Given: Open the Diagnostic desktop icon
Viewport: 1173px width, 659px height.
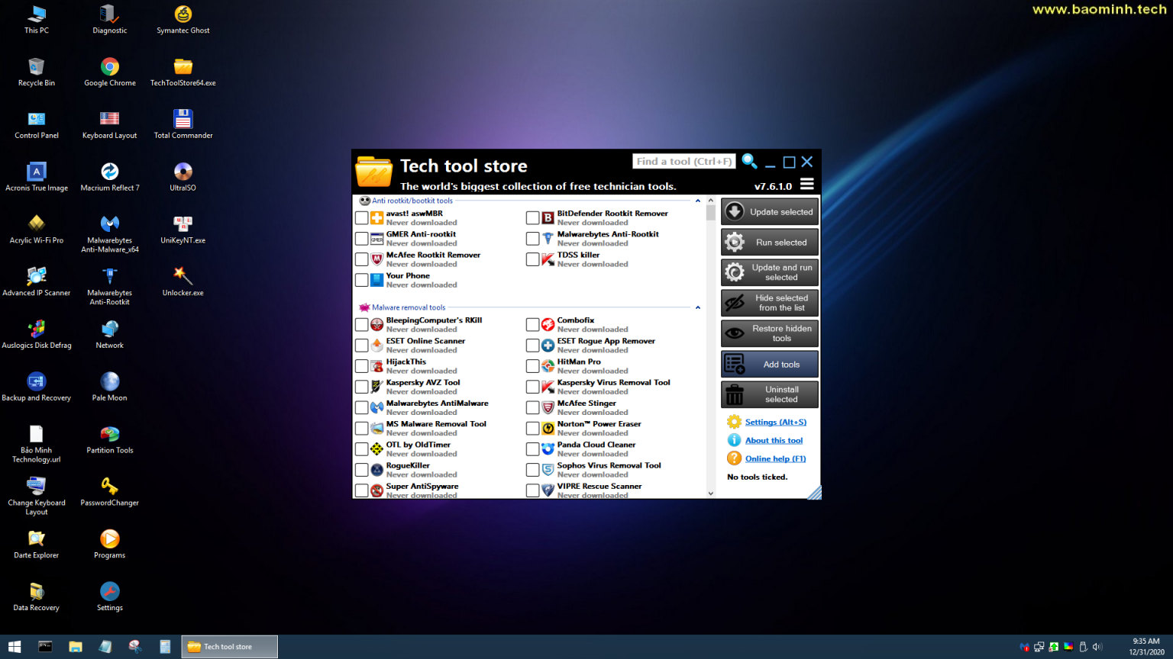Looking at the screenshot, I should (110, 20).
